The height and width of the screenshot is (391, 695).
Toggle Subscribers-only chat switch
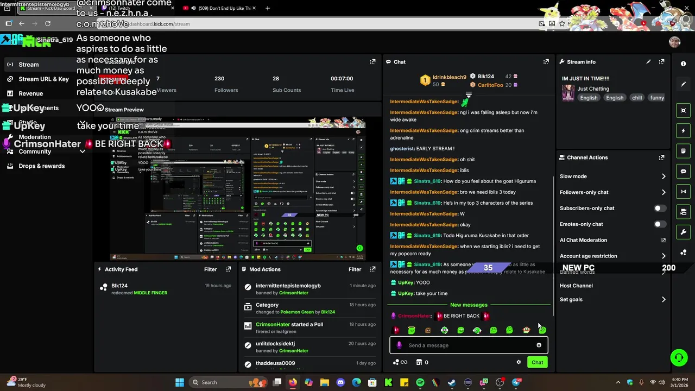coord(660,208)
